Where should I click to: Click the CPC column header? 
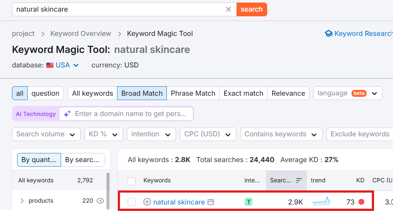[x=382, y=180]
